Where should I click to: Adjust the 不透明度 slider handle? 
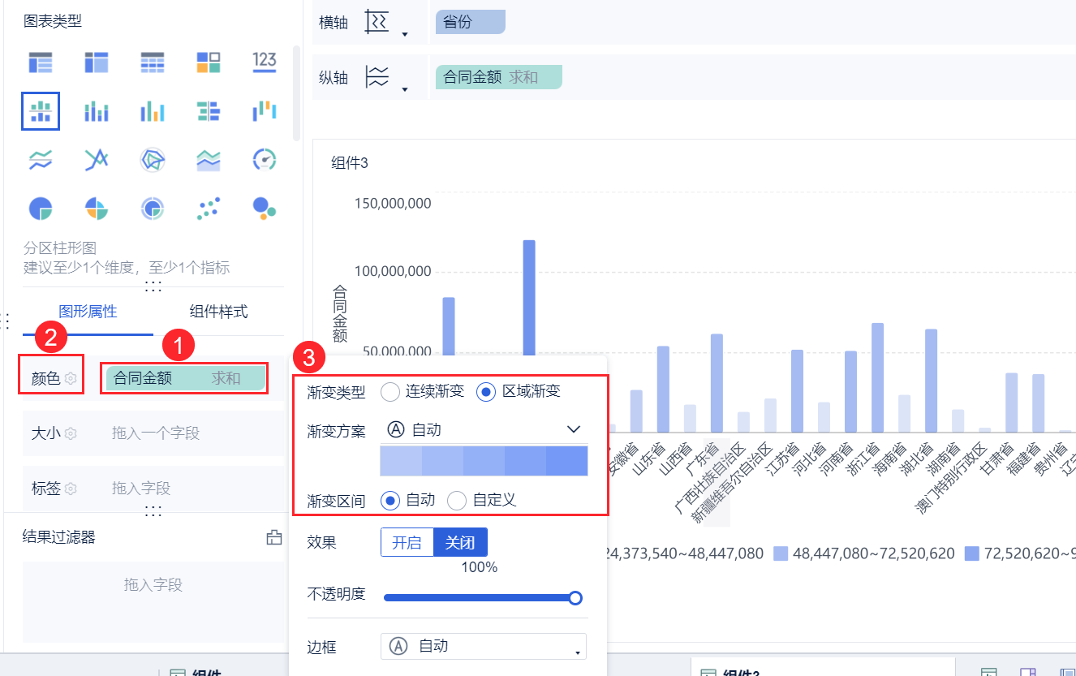(x=575, y=598)
